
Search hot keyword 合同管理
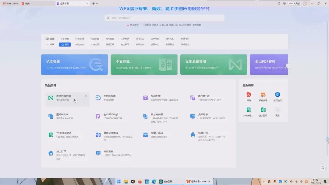(147, 25)
